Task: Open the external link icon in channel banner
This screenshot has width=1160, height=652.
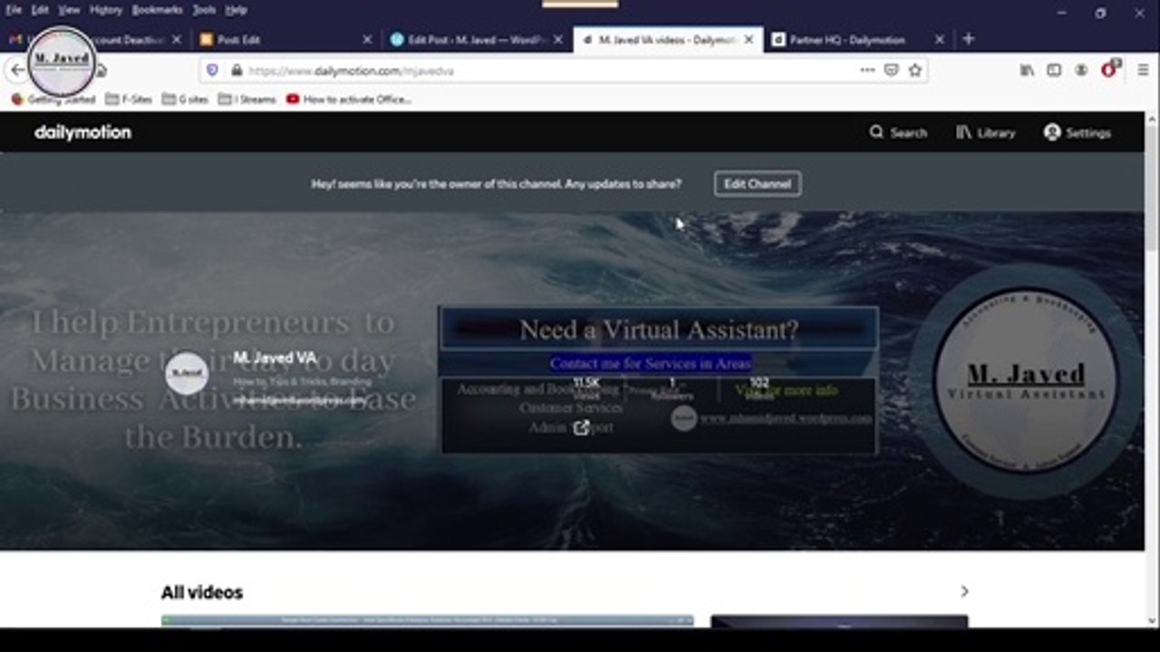Action: click(581, 427)
